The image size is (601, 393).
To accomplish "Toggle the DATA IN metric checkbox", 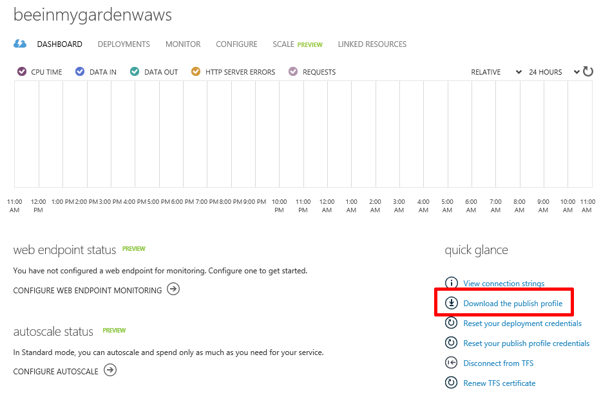I will (x=80, y=71).
